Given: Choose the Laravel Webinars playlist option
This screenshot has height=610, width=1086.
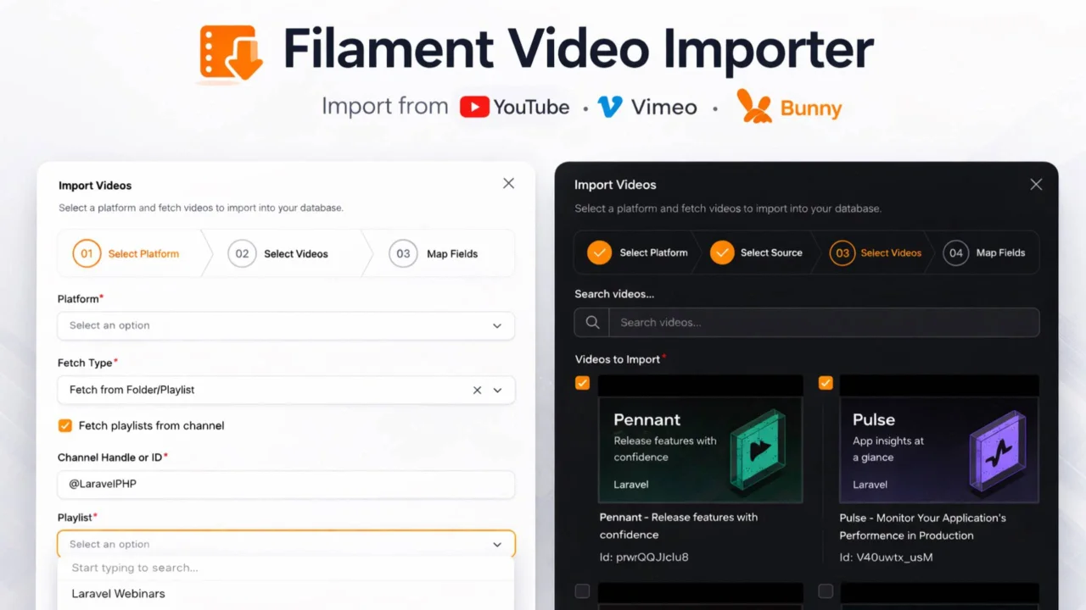Looking at the screenshot, I should click(x=286, y=593).
